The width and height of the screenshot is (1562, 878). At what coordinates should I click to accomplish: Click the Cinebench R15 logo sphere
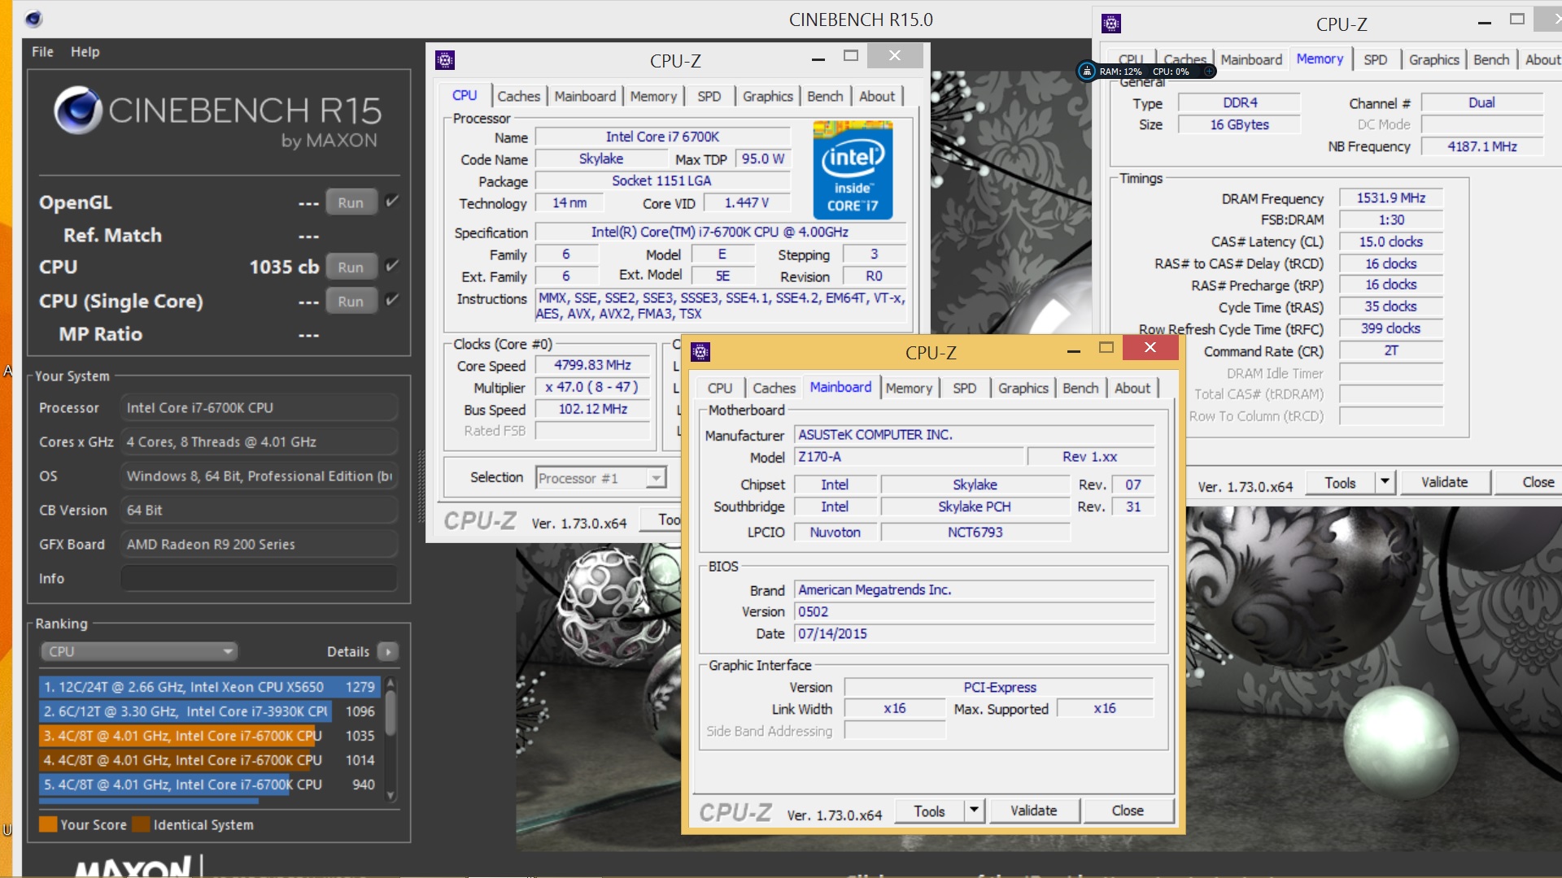click(x=78, y=111)
